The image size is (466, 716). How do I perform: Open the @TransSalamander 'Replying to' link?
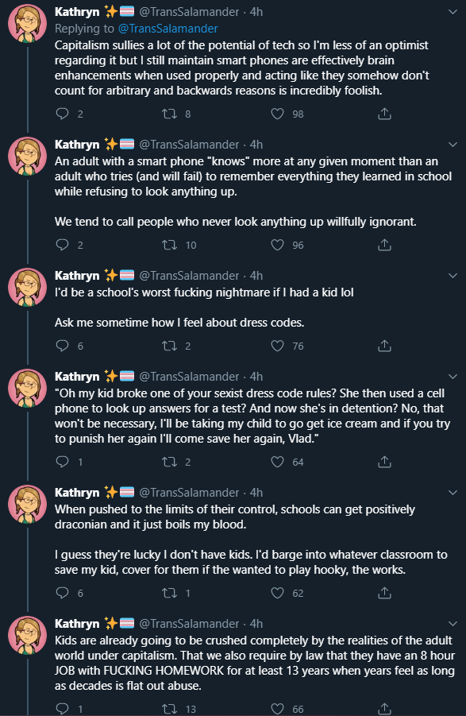pyautogui.click(x=168, y=29)
